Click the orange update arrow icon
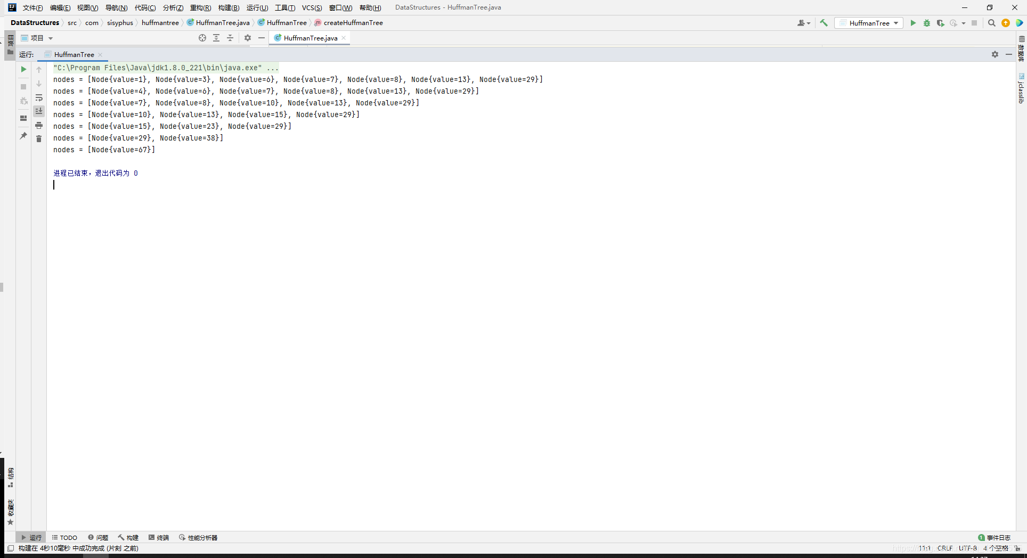1027x558 pixels. click(x=1006, y=23)
